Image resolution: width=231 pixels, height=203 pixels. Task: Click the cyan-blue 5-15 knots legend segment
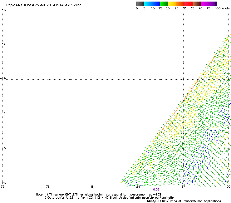coord(152,4)
